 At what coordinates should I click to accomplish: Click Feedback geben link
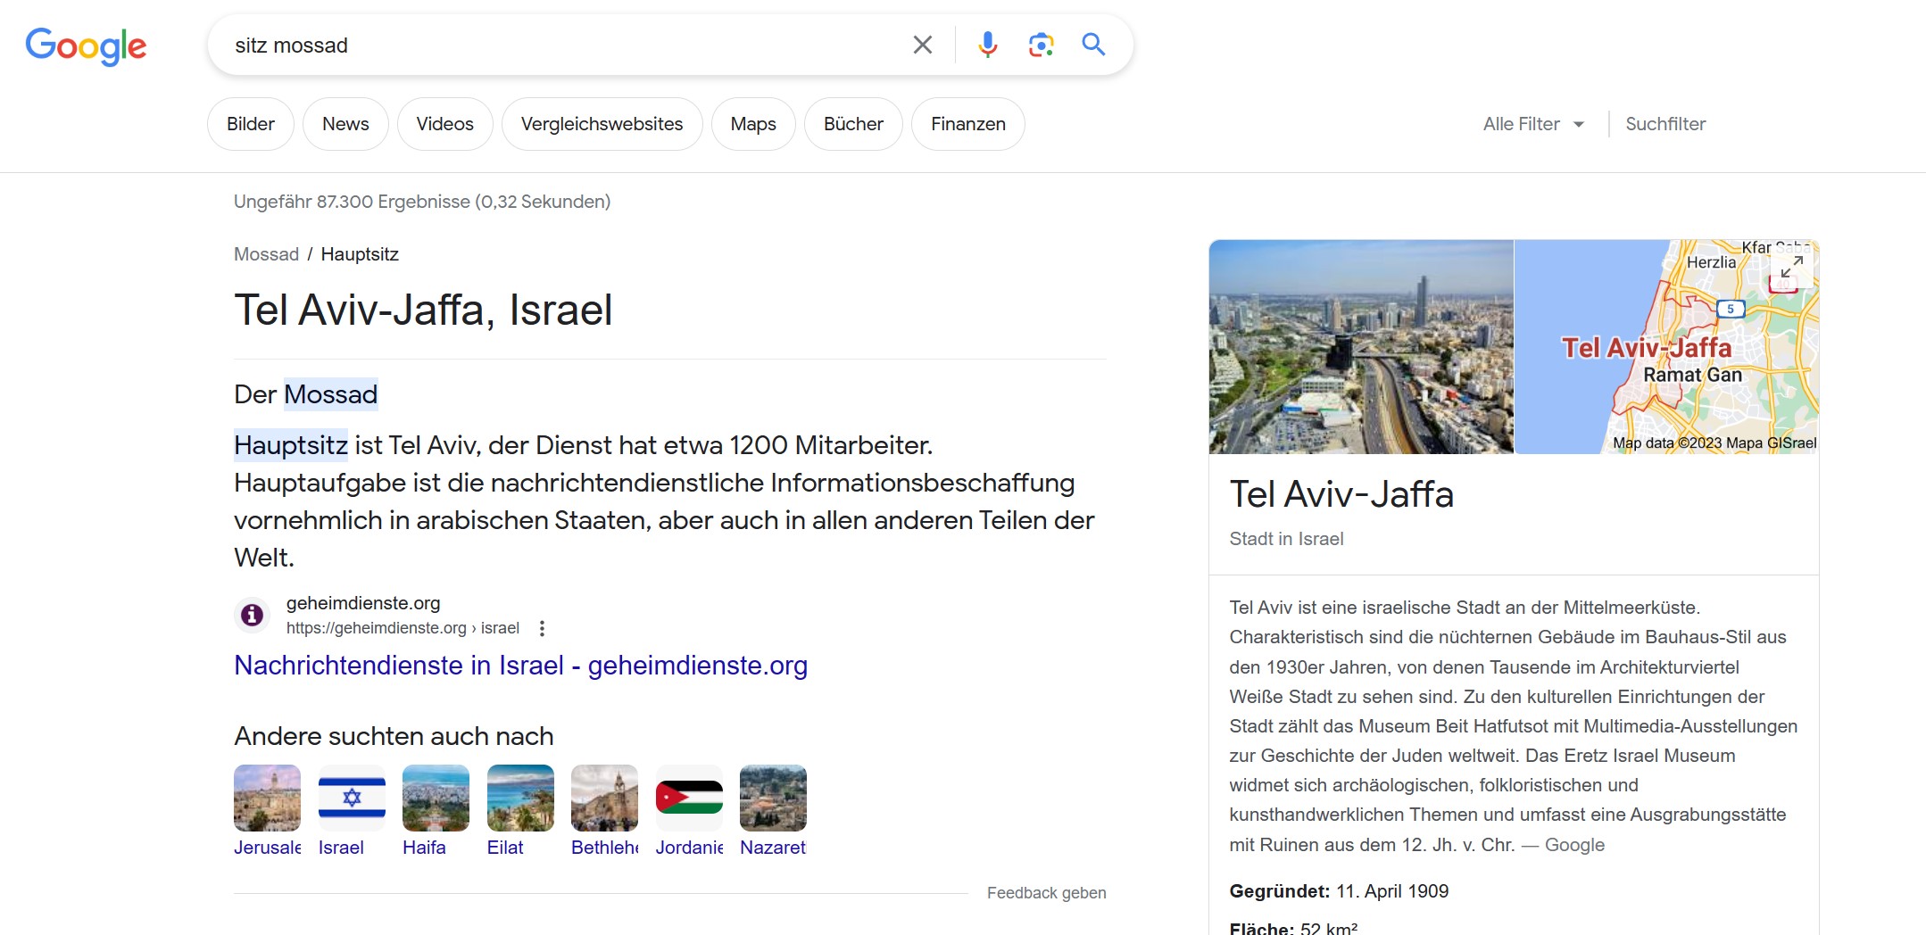(x=1046, y=893)
